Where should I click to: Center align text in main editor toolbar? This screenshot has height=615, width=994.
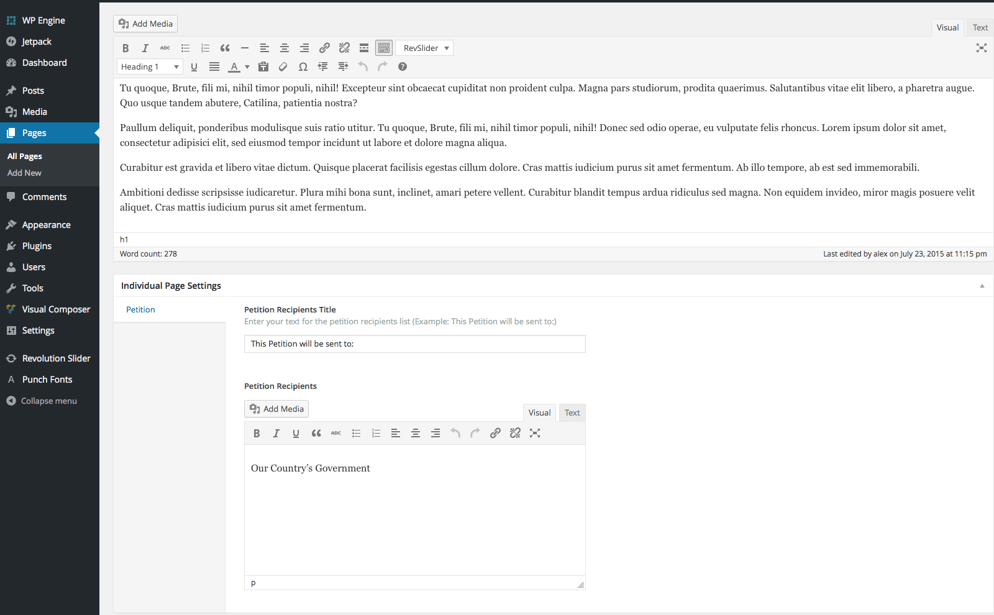pos(285,48)
